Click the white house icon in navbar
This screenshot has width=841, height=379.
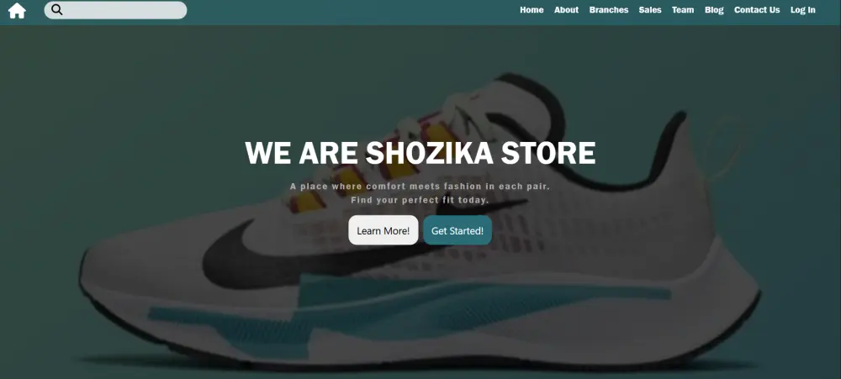click(x=17, y=10)
